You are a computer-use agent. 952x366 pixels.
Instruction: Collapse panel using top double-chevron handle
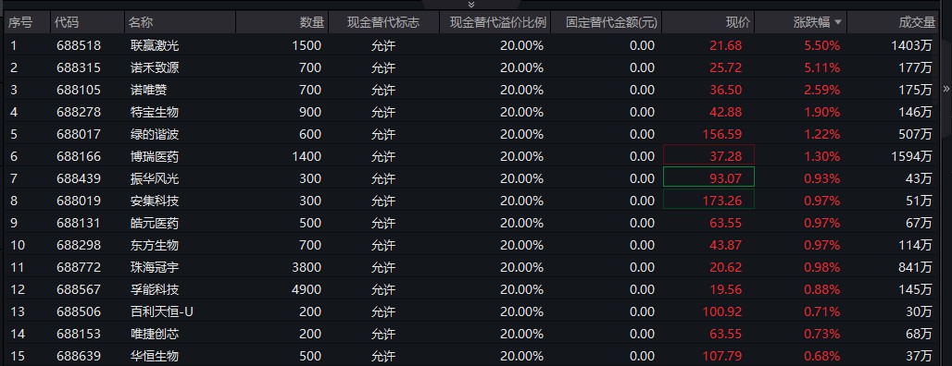tap(471, 5)
